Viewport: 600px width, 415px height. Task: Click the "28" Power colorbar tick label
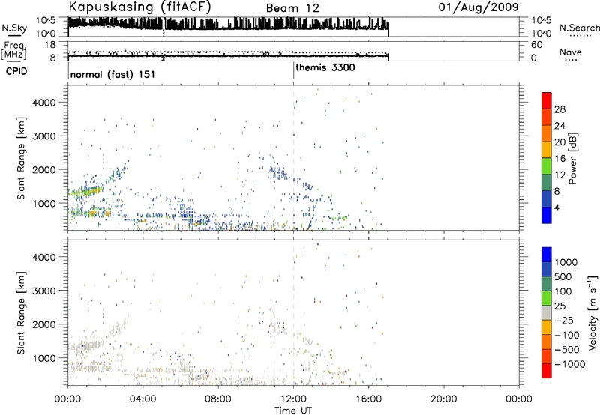(559, 109)
